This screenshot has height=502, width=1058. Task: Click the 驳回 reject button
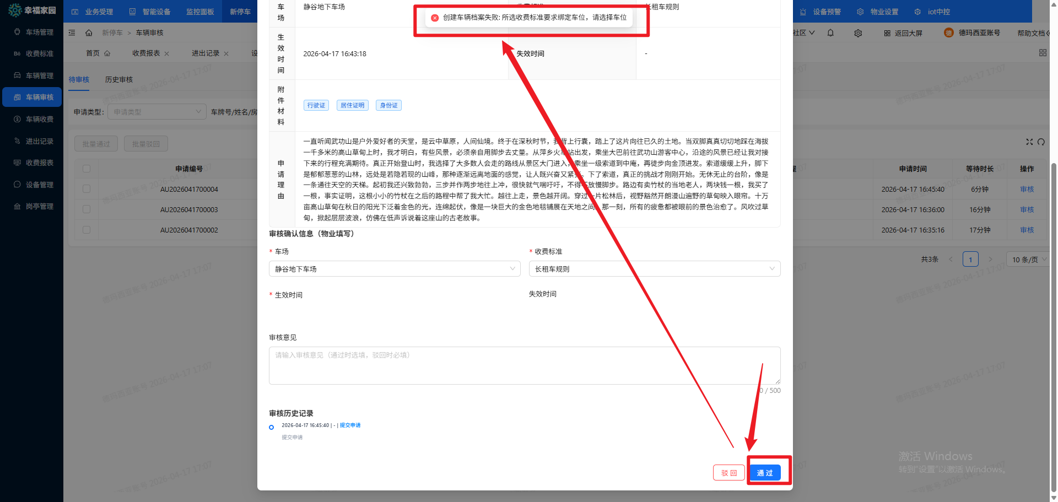pos(728,473)
